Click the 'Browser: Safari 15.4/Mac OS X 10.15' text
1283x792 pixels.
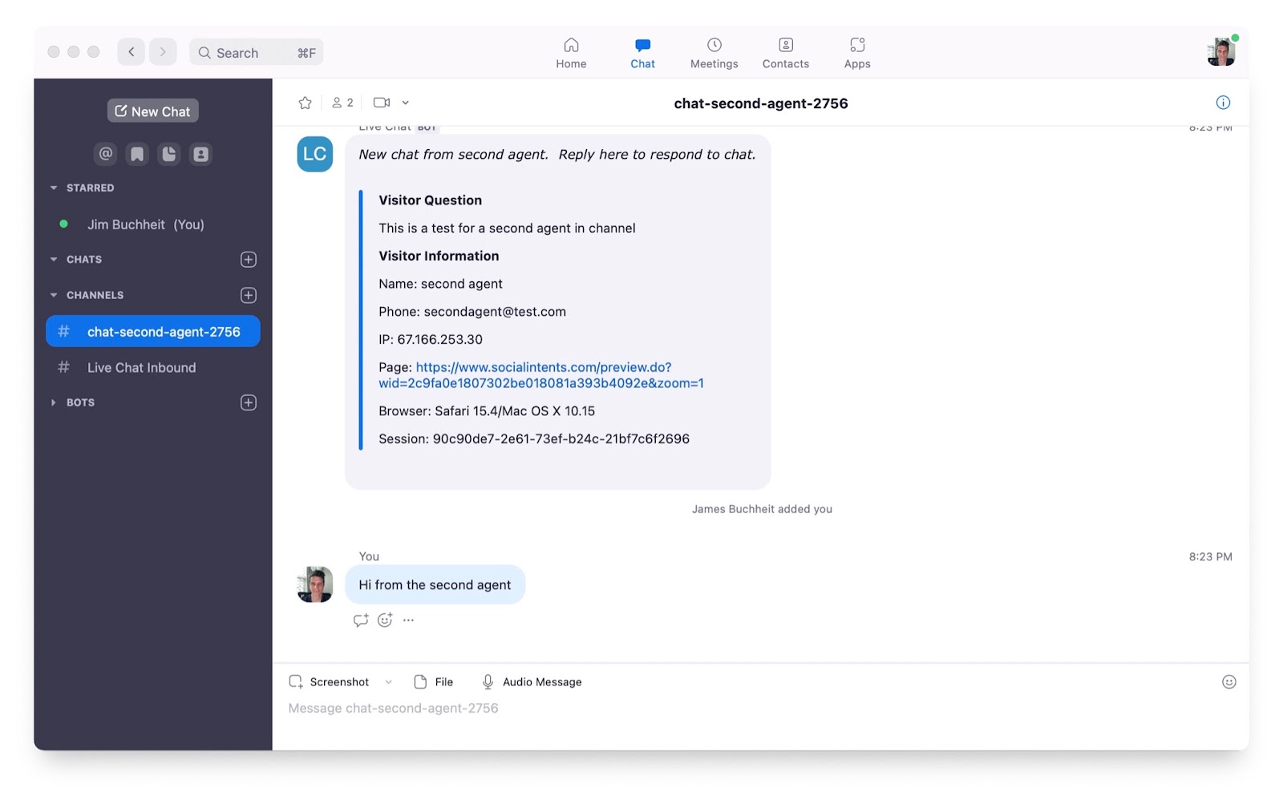coord(487,411)
